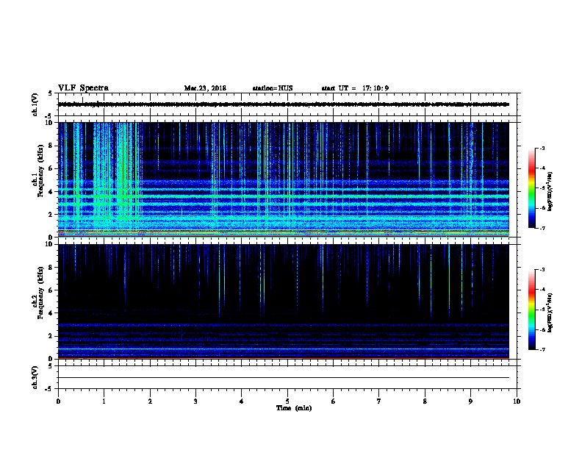Click the time axis tick label "3"
Image resolution: width=582 pixels, height=450 pixels.
(195, 401)
